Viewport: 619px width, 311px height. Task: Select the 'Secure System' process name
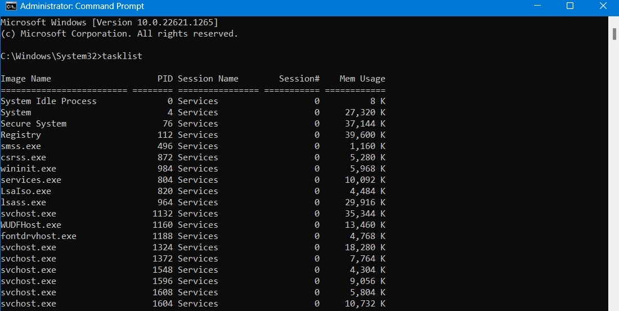(34, 124)
